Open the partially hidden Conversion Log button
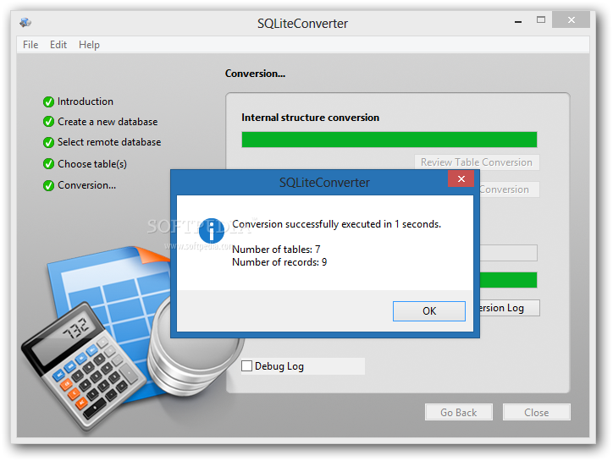Viewport: 613px width, 461px height. (x=510, y=308)
